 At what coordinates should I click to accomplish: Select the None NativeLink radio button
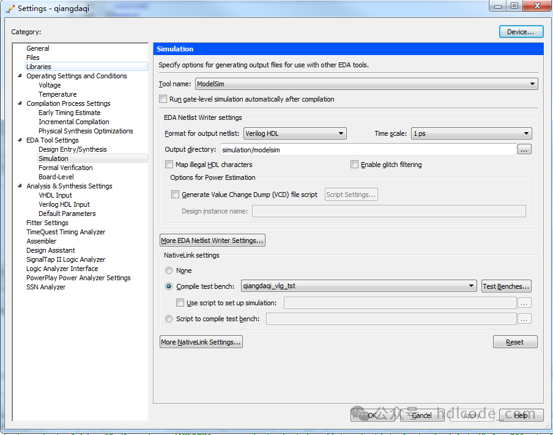pyautogui.click(x=169, y=270)
